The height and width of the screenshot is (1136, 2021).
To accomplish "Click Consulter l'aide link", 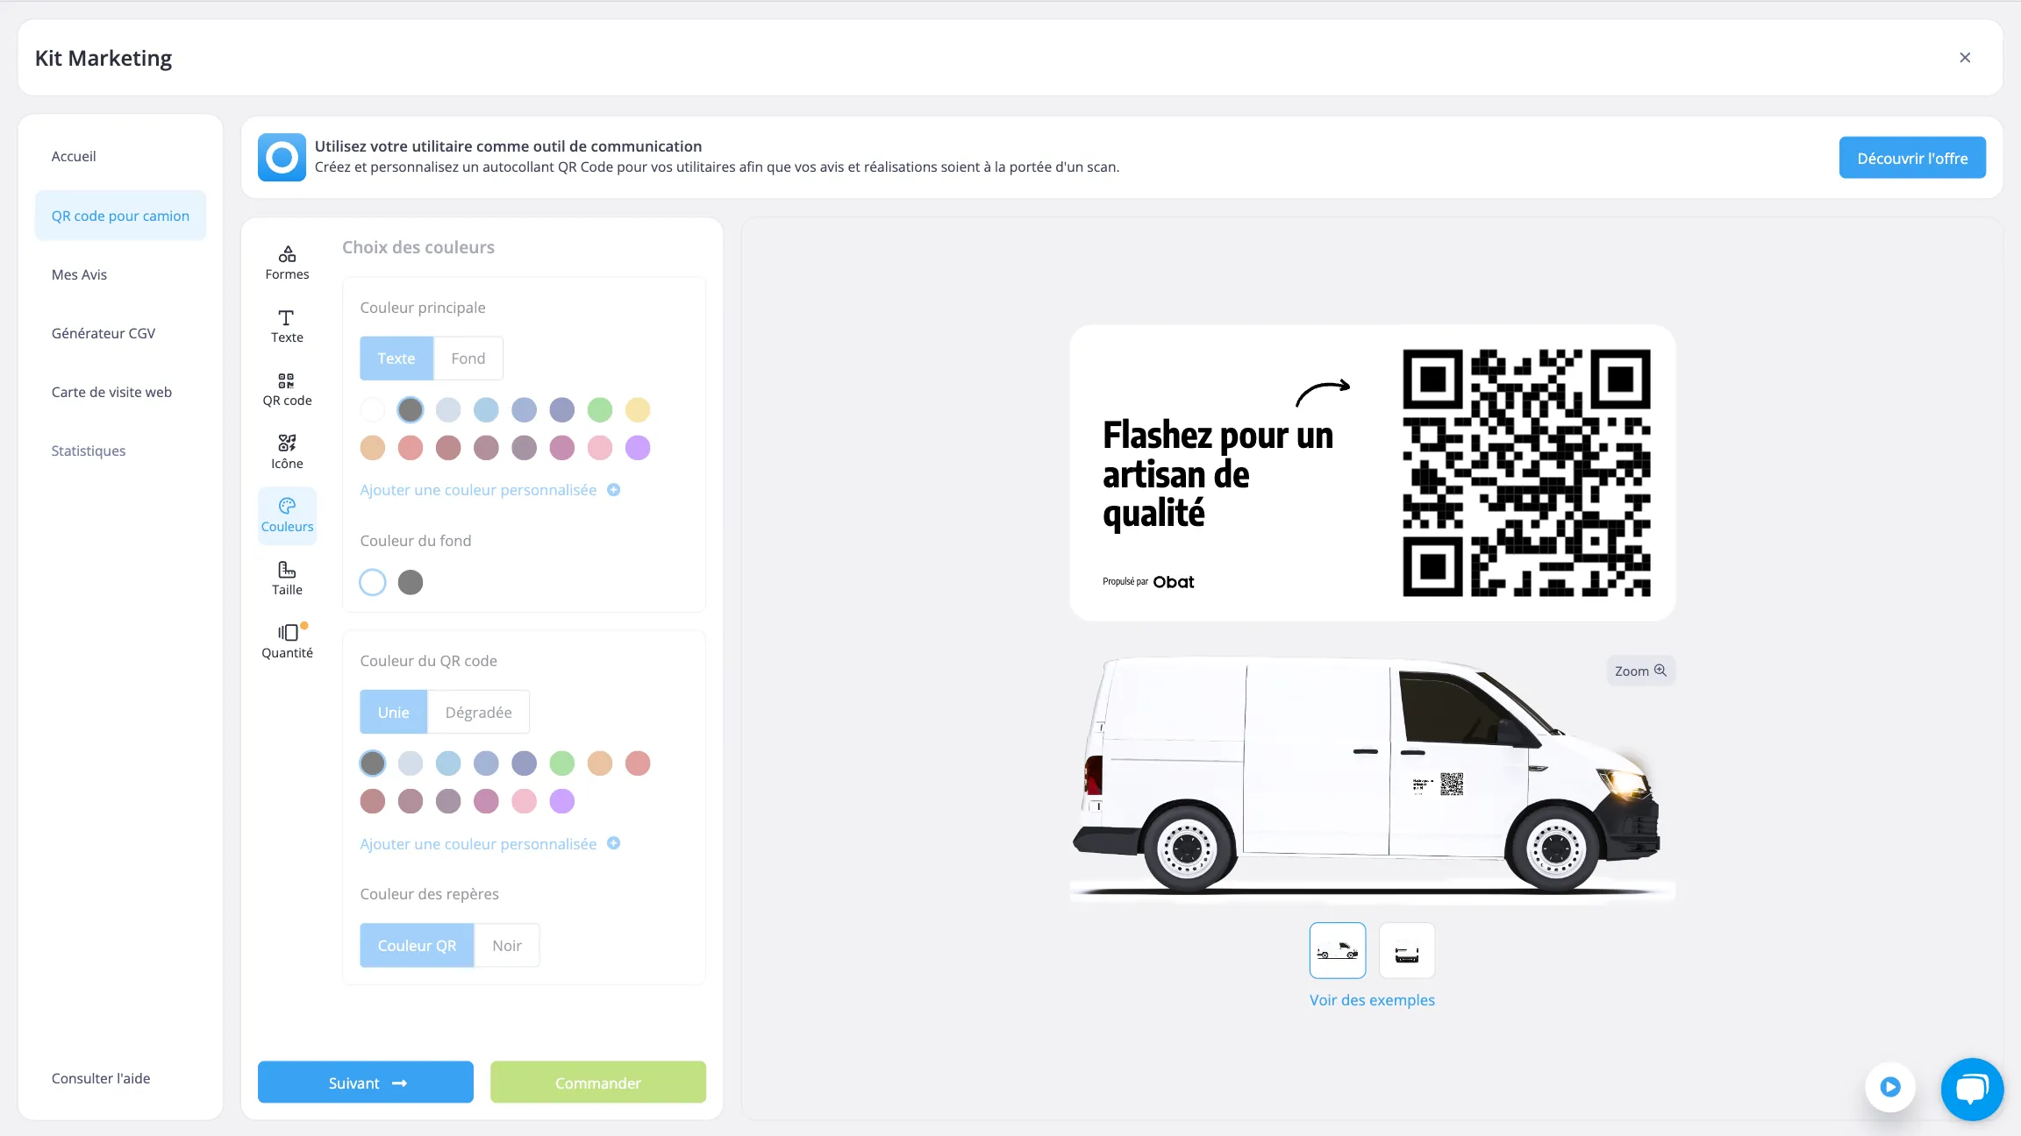I will (x=101, y=1078).
